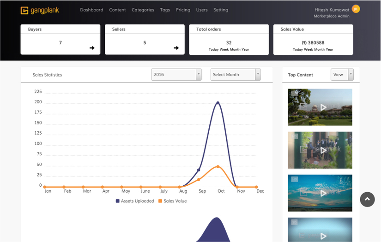
Task: Click the Hitesh Kumawat profile name
Action: tap(332, 10)
